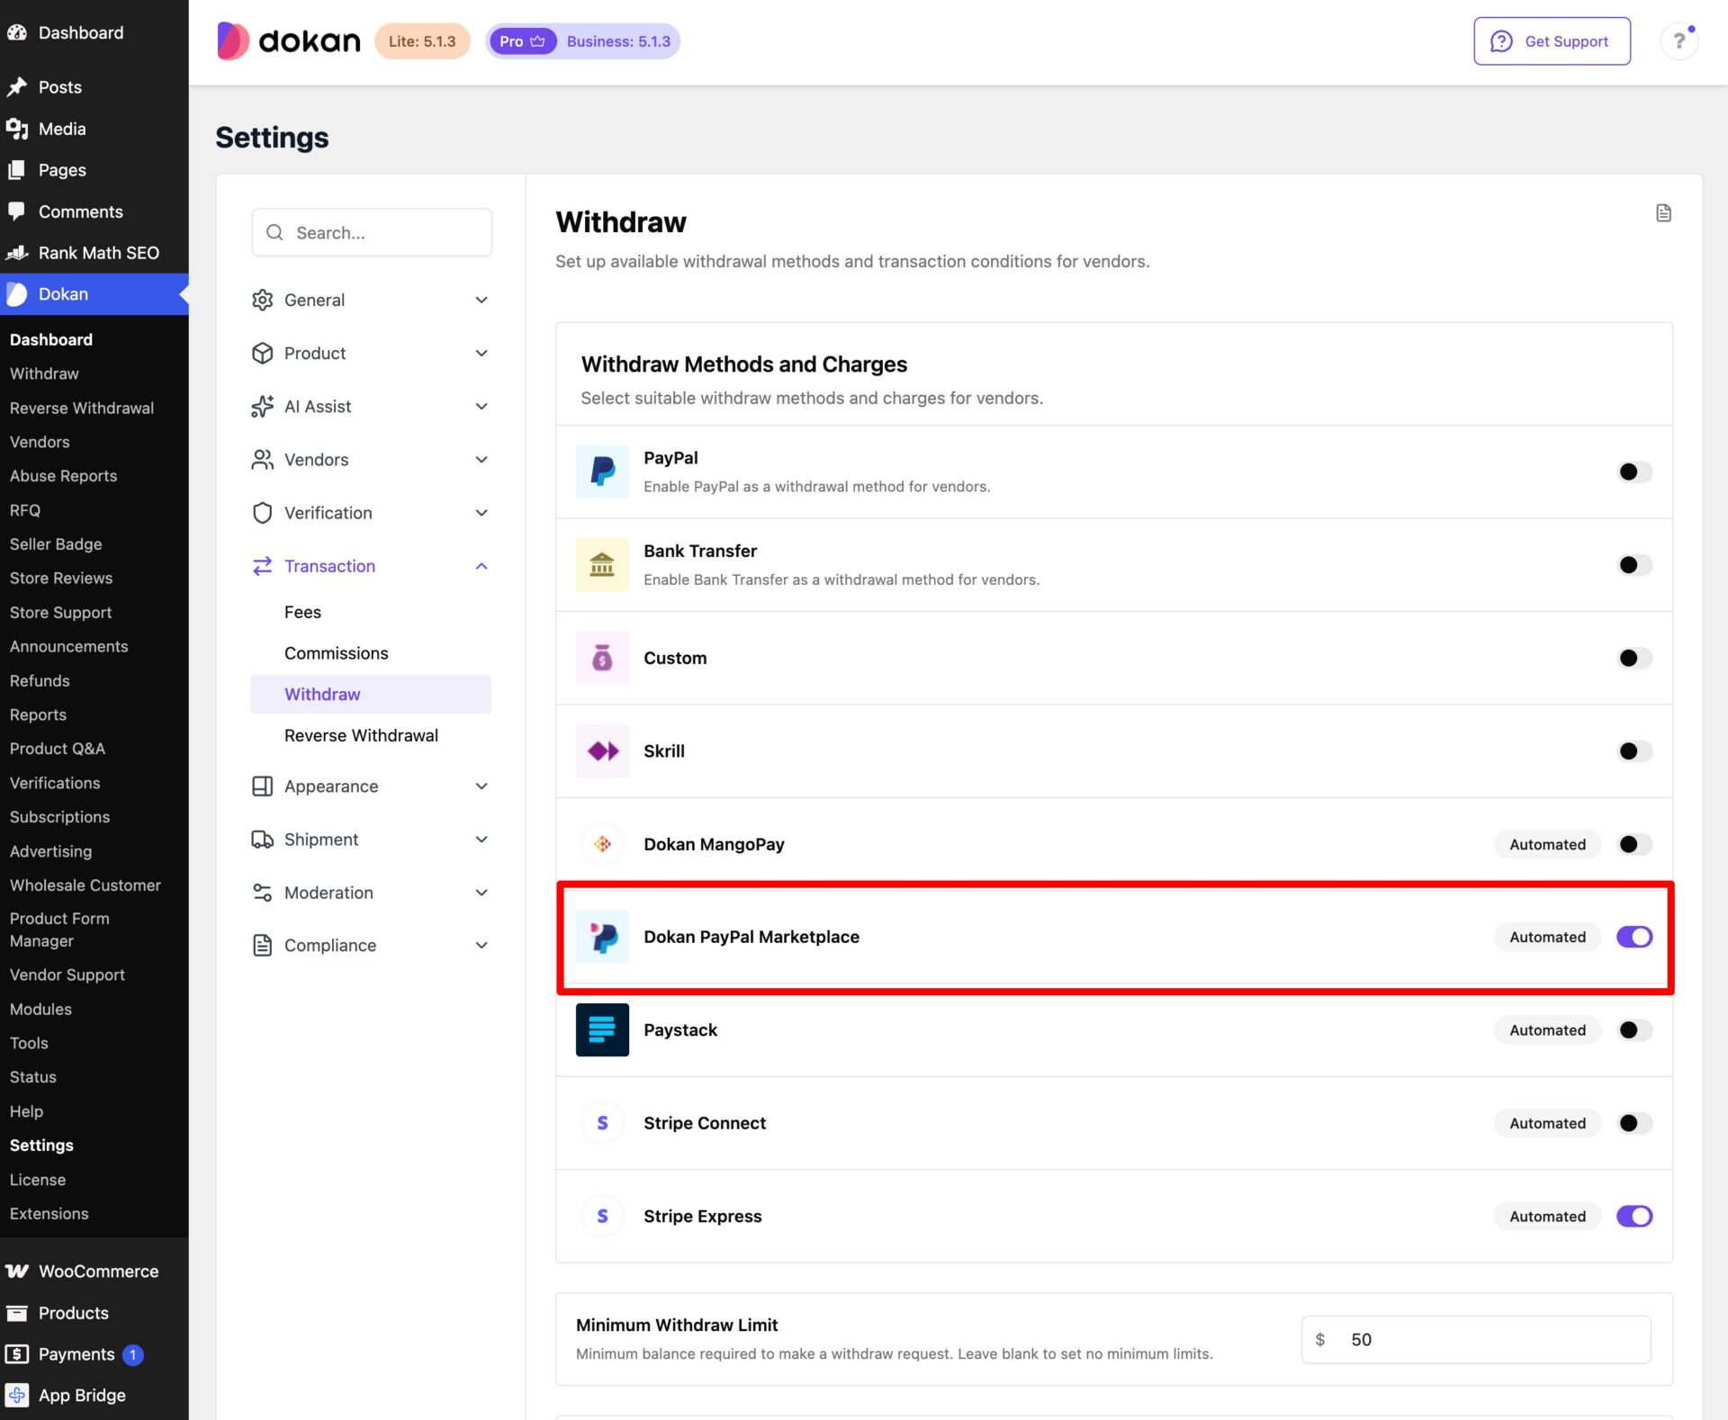Open the Payments sidebar link
The image size is (1728, 1420).
pyautogui.click(x=76, y=1354)
